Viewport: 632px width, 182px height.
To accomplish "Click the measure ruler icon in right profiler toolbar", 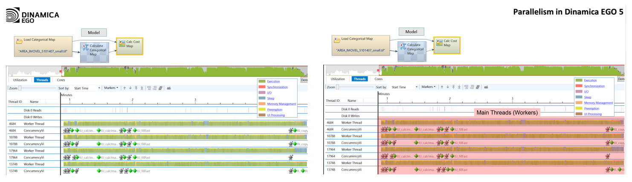I will coord(486,87).
